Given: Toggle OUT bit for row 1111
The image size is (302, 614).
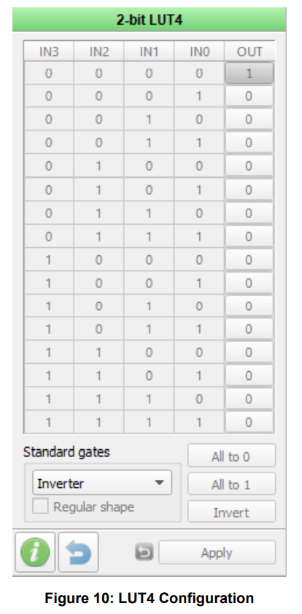Looking at the screenshot, I should [249, 422].
